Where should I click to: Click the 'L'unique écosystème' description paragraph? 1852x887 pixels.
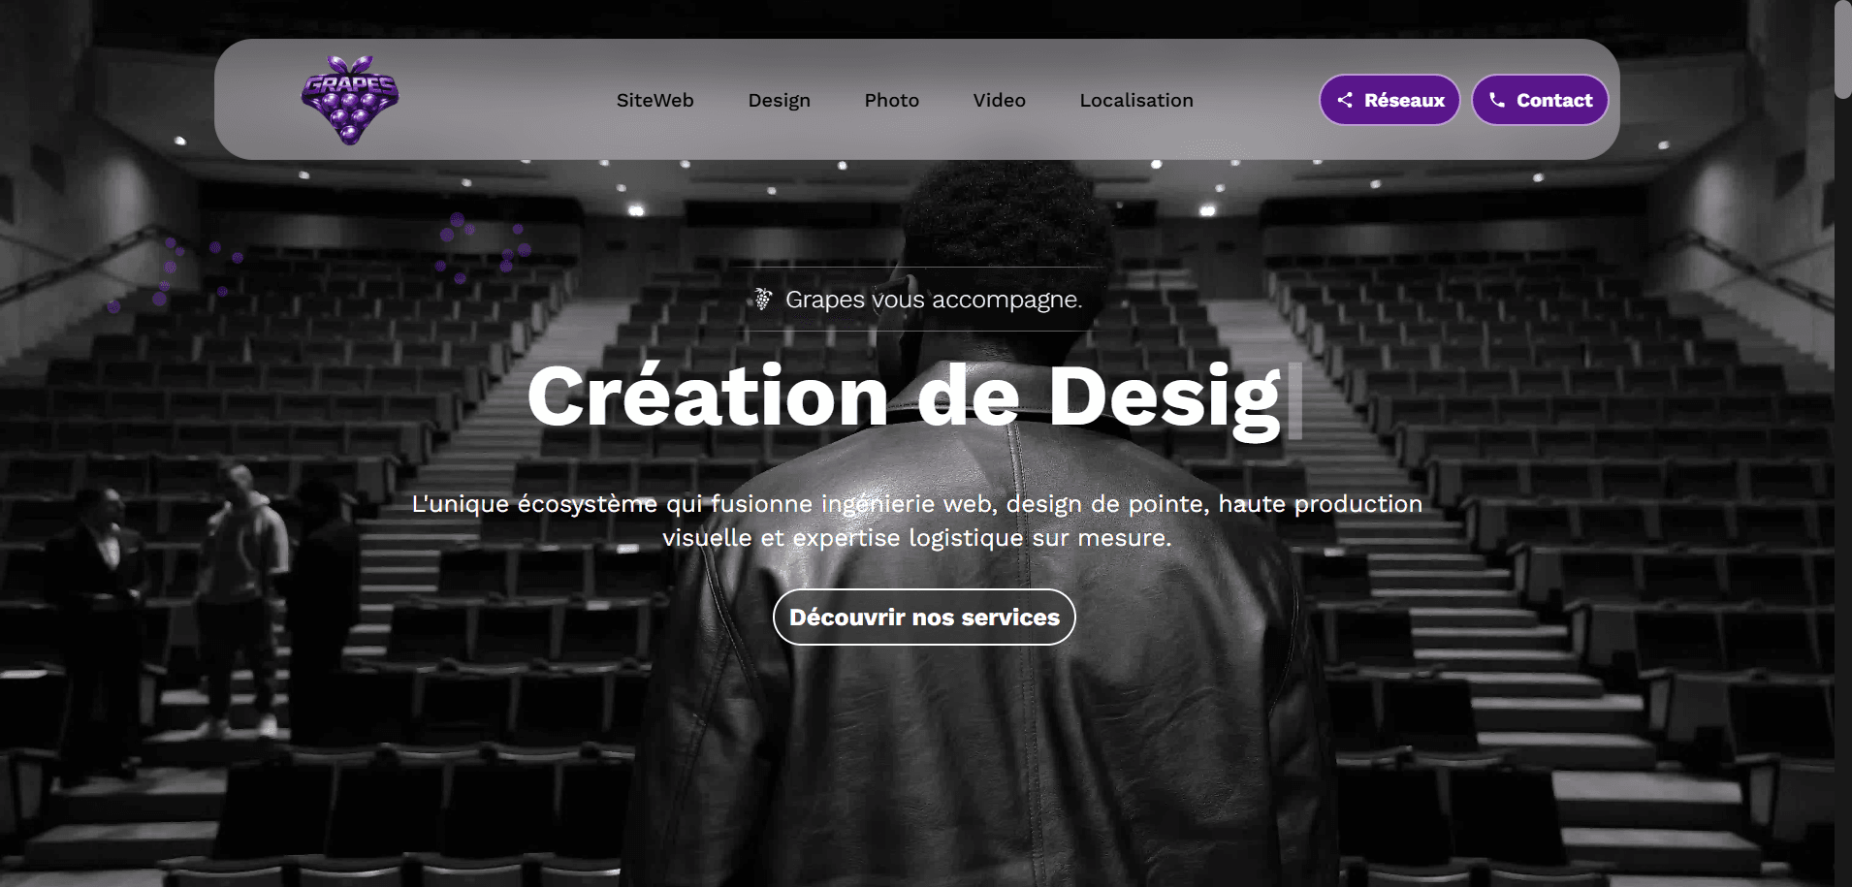(917, 521)
